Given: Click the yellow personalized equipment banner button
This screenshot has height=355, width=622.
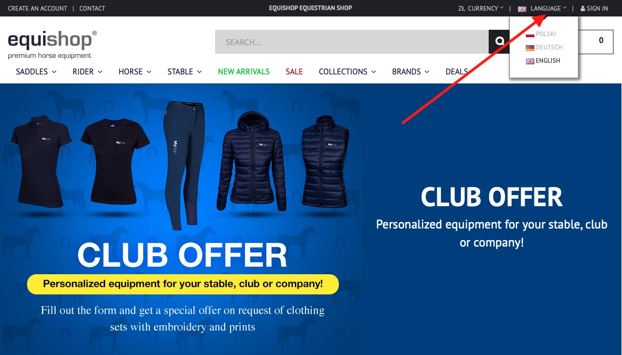Looking at the screenshot, I should pos(183,284).
